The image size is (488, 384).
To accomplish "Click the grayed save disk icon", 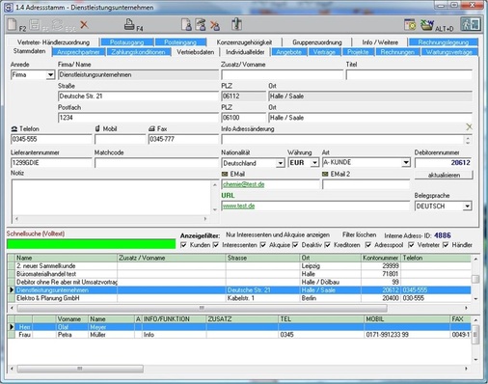I will coord(35,25).
